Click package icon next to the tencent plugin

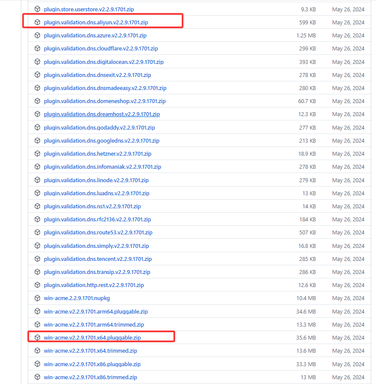click(x=37, y=259)
